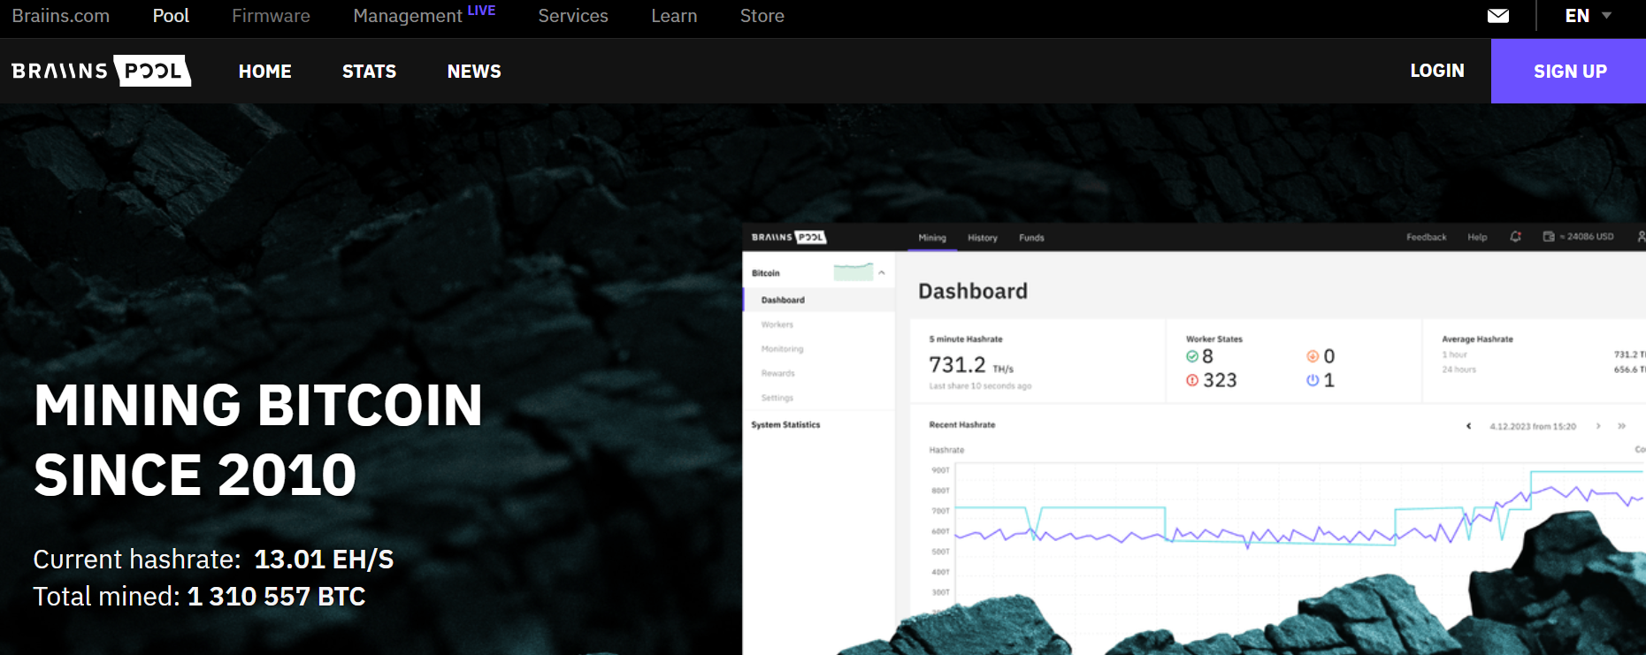
Task: Open Management LIVE menu item
Action: pyautogui.click(x=424, y=15)
